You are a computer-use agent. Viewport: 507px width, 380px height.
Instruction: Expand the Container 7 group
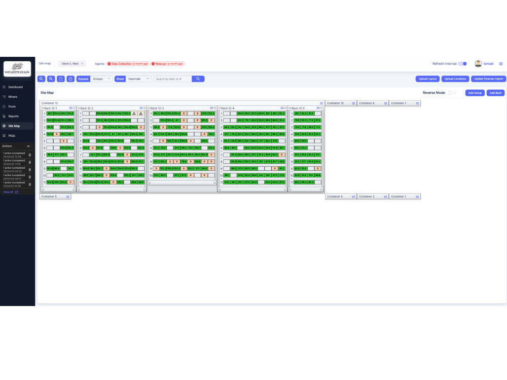(405, 103)
